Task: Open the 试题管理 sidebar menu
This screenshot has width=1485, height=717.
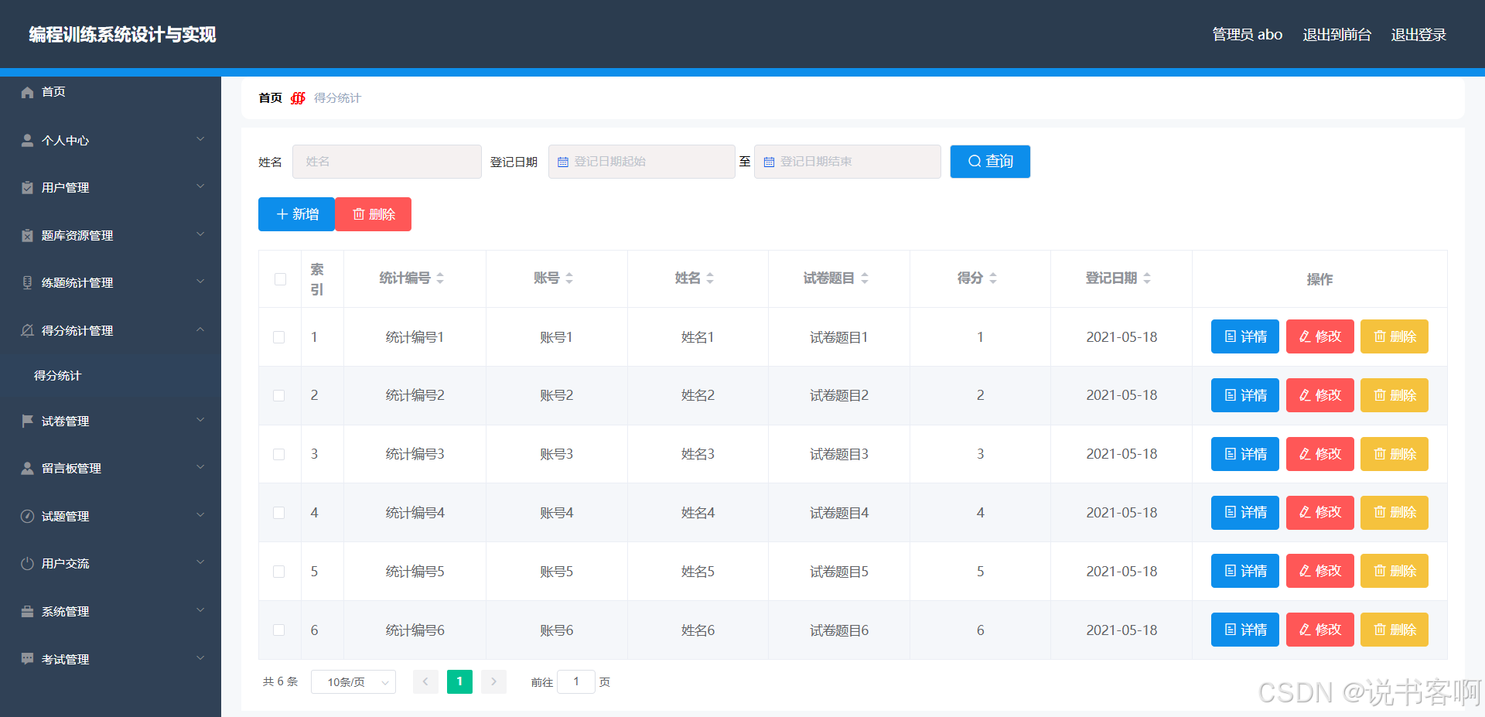Action: click(x=111, y=516)
